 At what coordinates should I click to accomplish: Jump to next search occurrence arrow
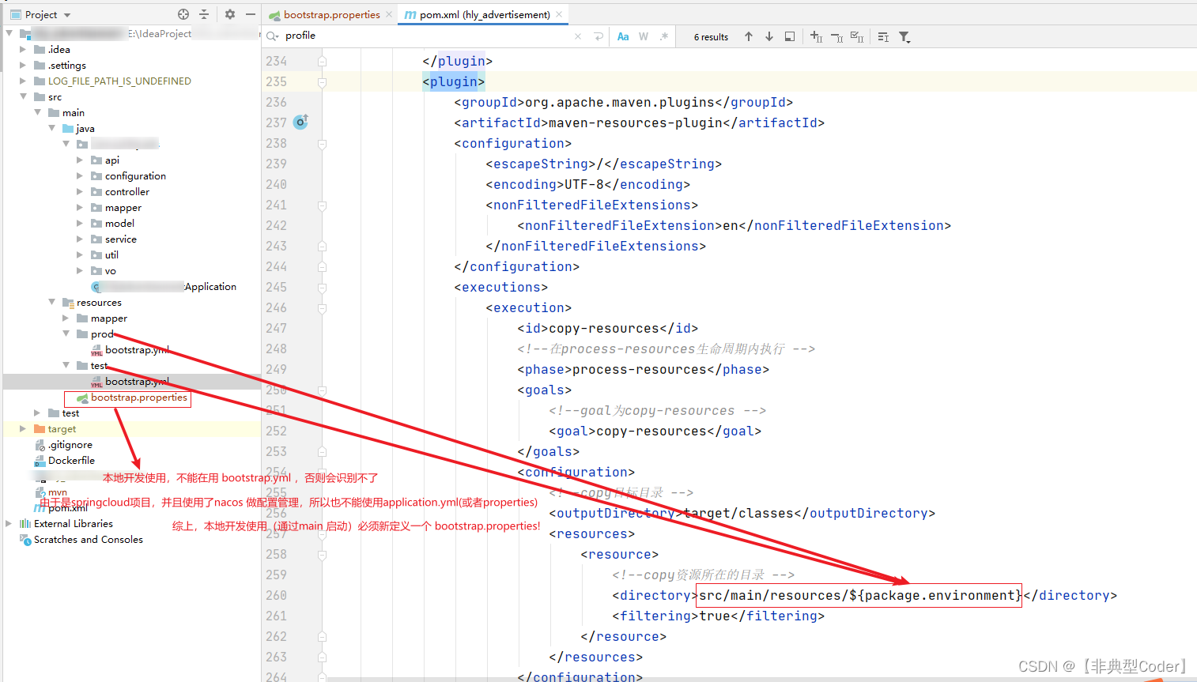click(768, 36)
